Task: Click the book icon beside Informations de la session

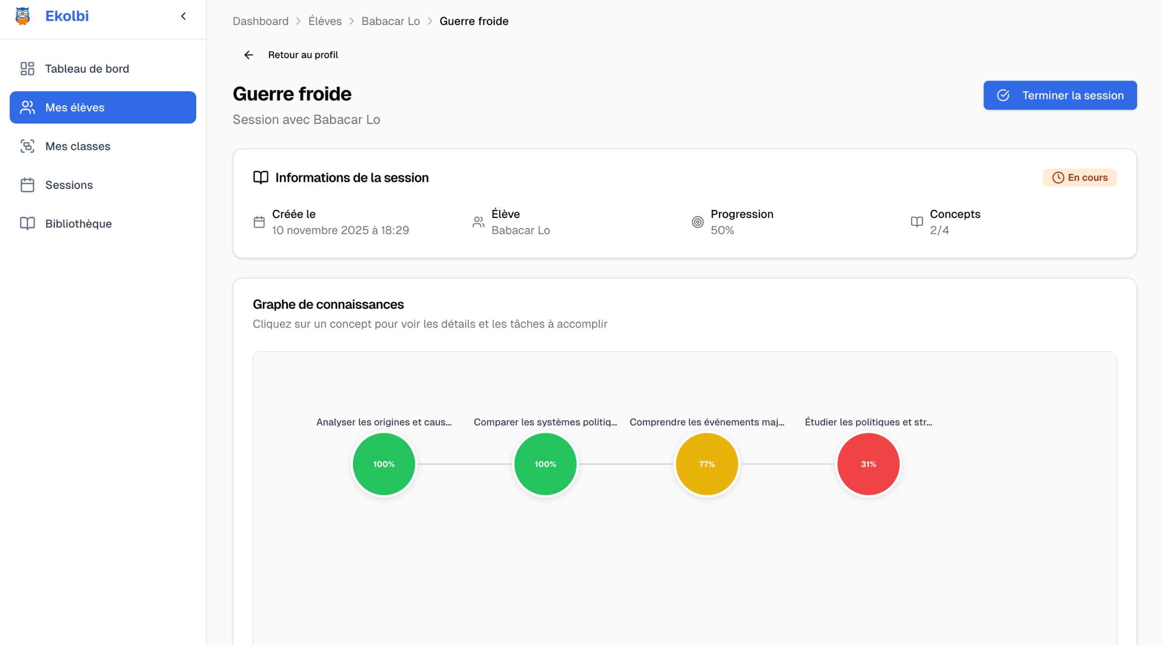Action: [x=261, y=178]
